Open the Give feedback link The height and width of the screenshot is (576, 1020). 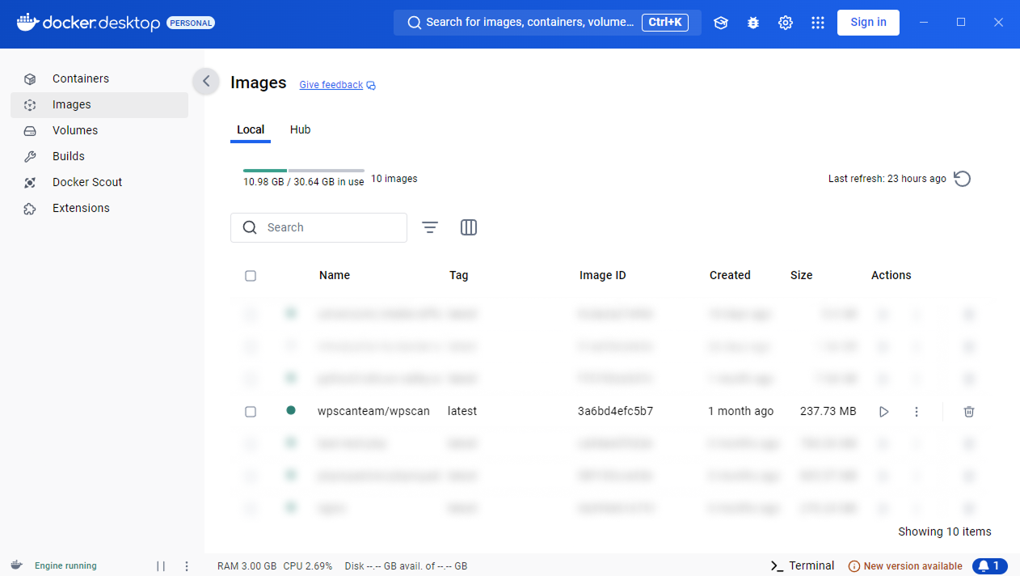point(331,84)
